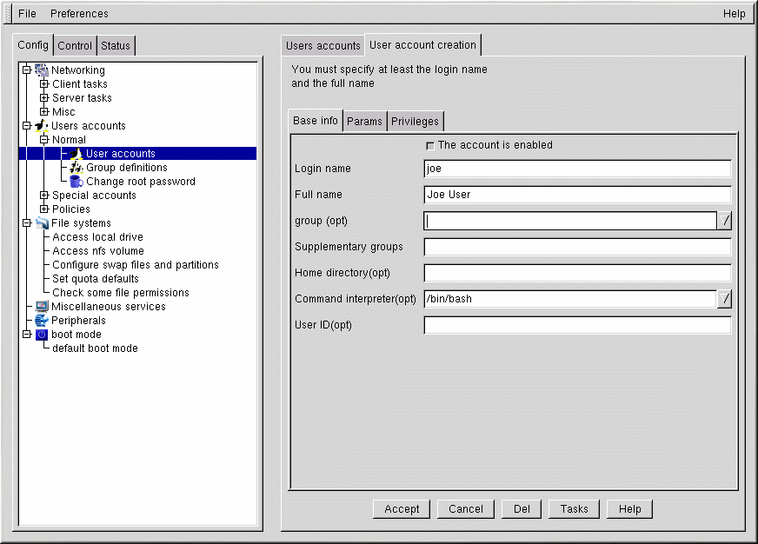Expand the Special accounts tree node
This screenshot has height=544, width=758.
tap(44, 196)
